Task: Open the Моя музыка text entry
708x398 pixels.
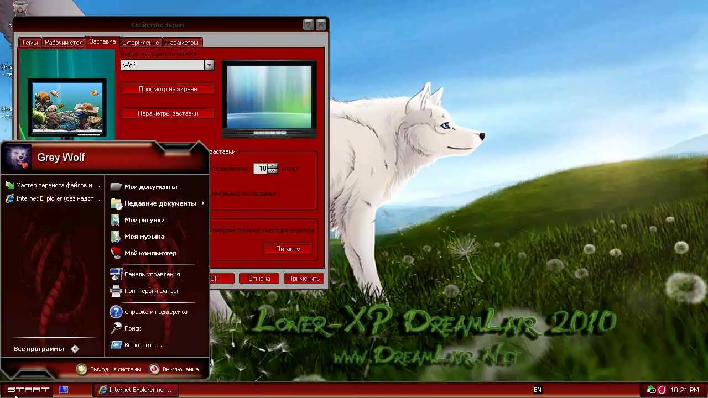Action: (144, 237)
